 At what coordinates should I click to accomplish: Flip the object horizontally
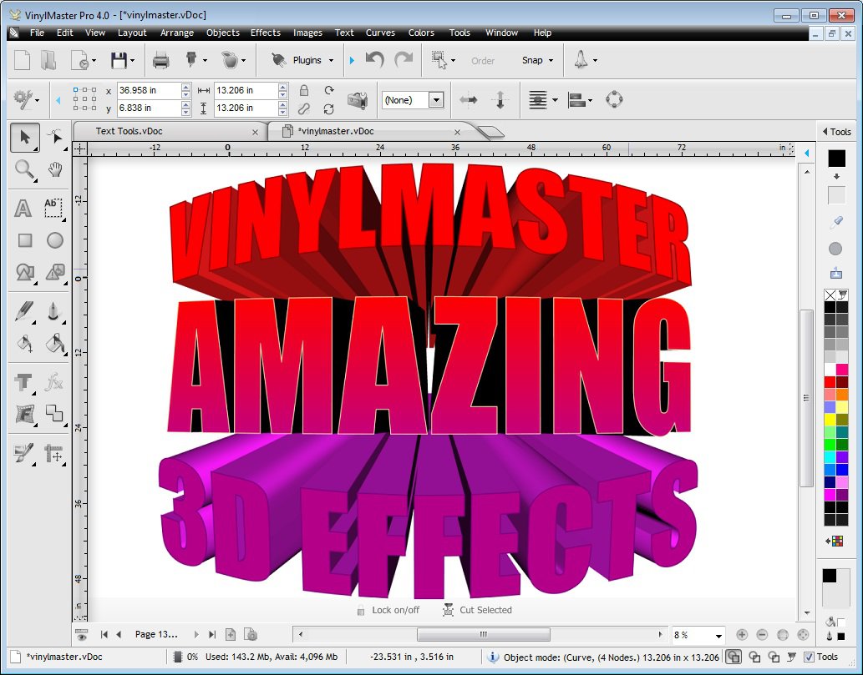pyautogui.click(x=469, y=100)
